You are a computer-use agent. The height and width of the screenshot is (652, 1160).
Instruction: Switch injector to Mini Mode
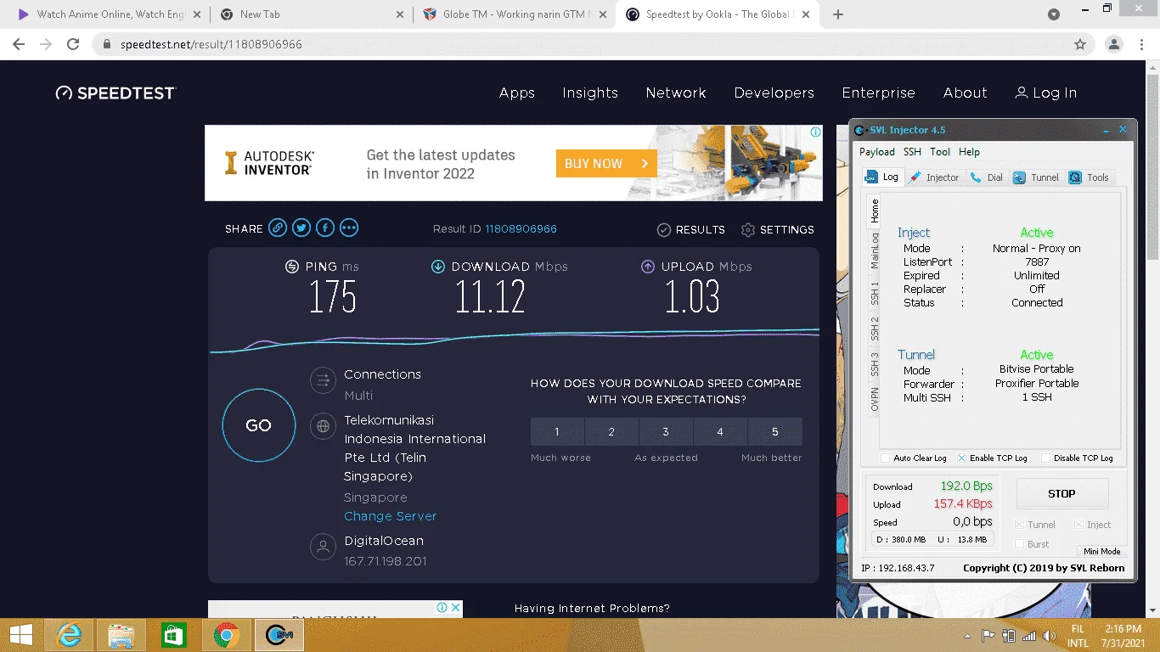coord(1101,551)
